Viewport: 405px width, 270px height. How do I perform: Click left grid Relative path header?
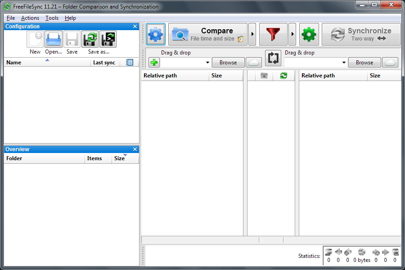[x=175, y=76]
